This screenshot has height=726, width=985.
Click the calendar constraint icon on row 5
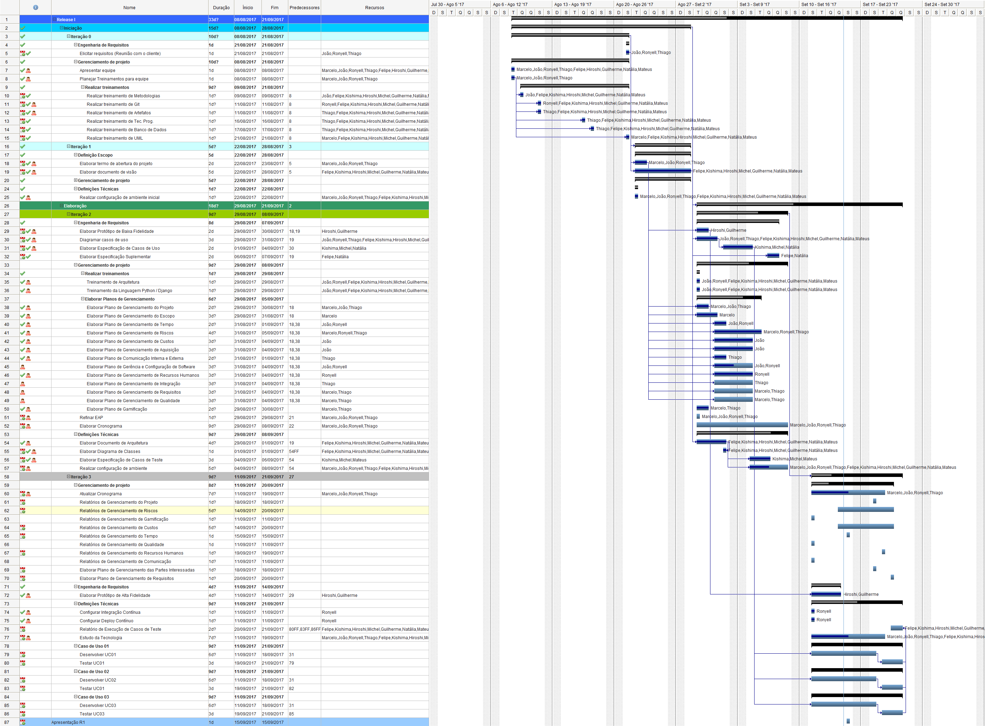pos(23,54)
